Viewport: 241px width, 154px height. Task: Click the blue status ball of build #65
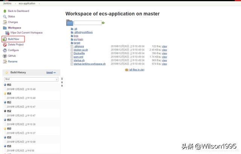pyautogui.click(x=5, y=85)
